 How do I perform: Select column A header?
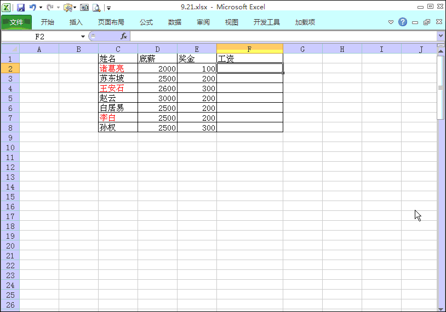[x=39, y=49]
